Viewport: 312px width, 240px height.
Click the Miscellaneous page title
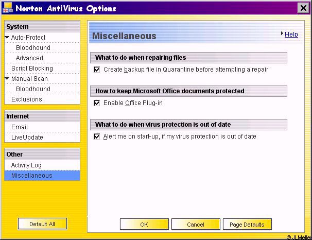[124, 36]
